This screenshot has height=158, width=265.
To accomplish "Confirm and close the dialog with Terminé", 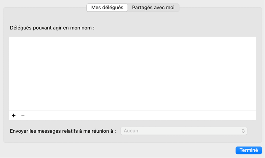I will pos(249,150).
